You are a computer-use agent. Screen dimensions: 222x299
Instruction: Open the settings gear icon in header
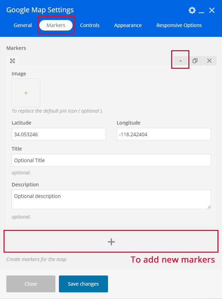(192, 10)
